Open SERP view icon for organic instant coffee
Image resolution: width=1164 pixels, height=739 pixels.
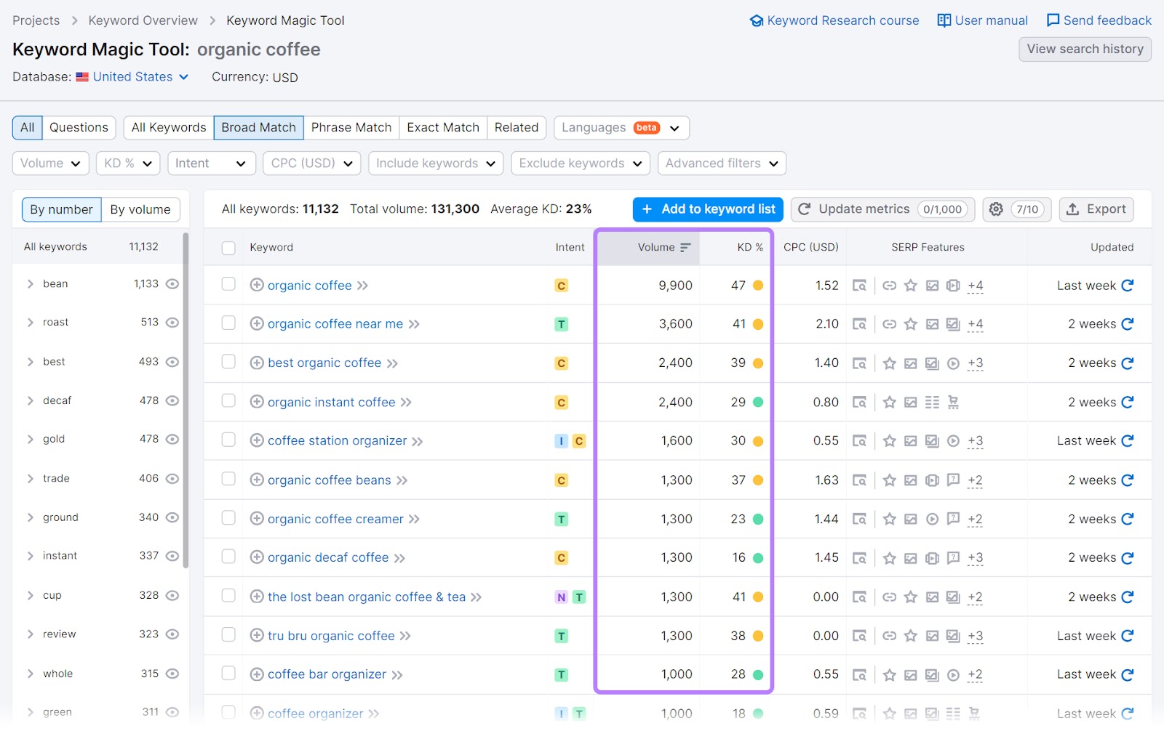[x=859, y=403]
